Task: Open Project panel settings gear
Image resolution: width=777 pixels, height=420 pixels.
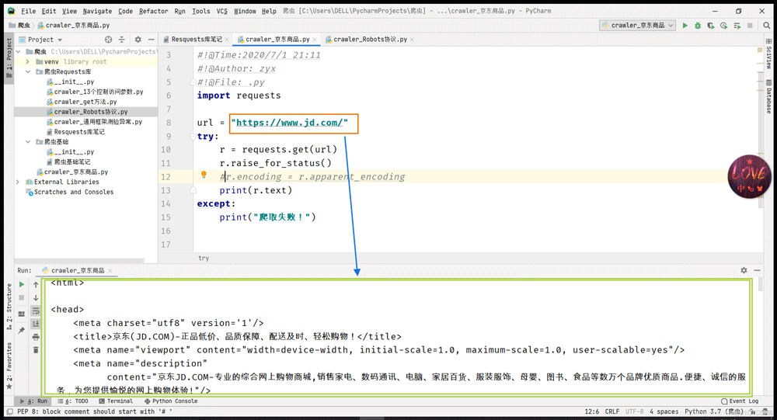Action: point(138,40)
